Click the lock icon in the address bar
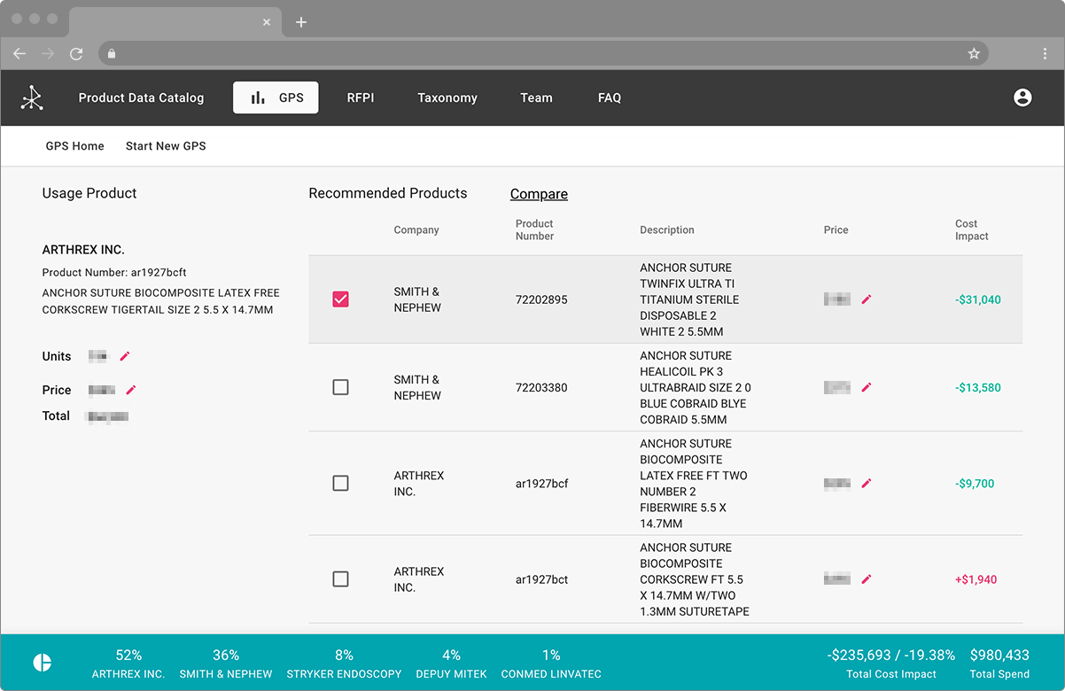 pyautogui.click(x=112, y=54)
